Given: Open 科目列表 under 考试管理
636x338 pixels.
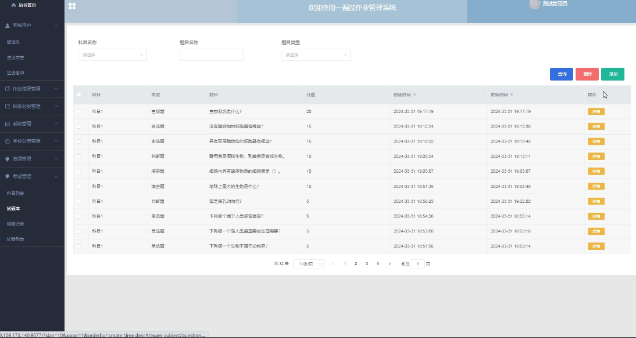Looking at the screenshot, I should click(16, 193).
